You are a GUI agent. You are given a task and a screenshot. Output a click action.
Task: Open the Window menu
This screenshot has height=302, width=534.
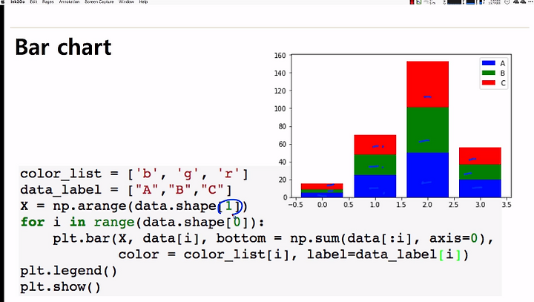(126, 1)
